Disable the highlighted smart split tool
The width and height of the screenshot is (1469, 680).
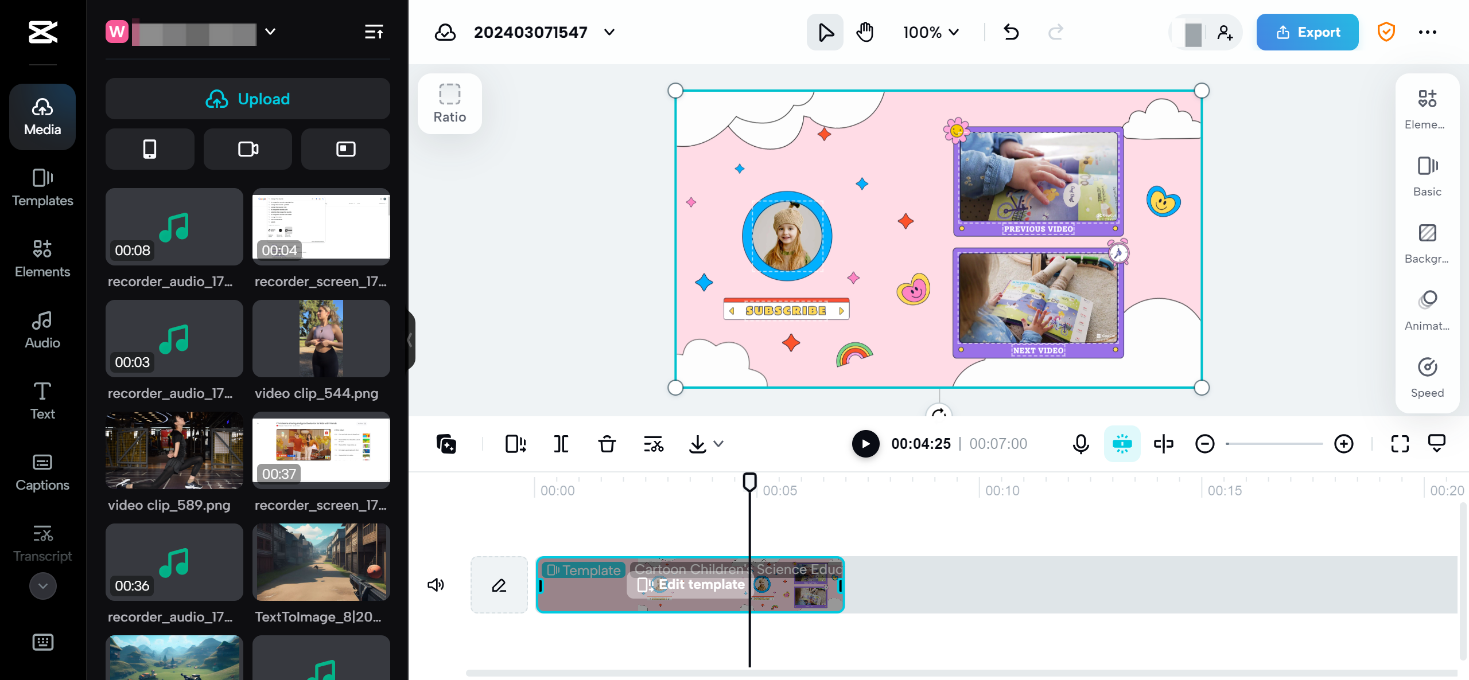1122,443
